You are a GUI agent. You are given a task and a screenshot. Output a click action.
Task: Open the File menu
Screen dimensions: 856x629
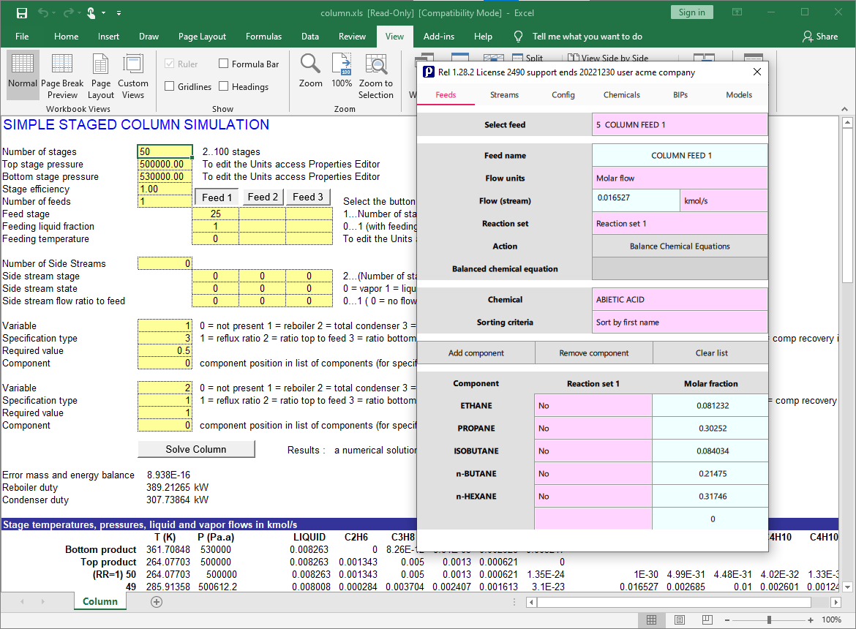click(x=22, y=37)
